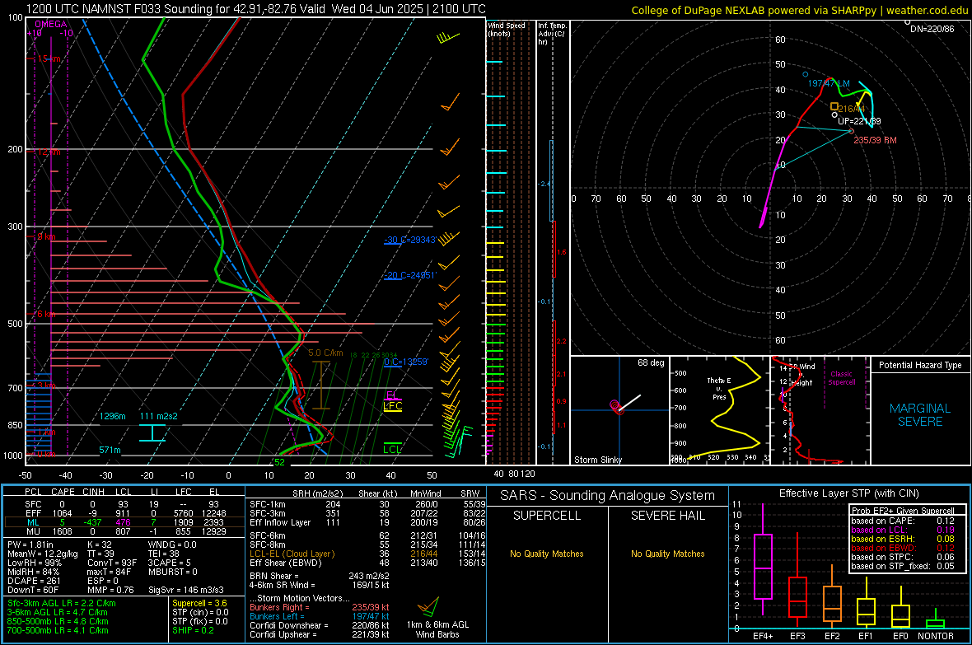This screenshot has height=645, width=972.
Task: Click the 'Bunkers Left = 197/47 kt' line
Action: click(x=320, y=616)
